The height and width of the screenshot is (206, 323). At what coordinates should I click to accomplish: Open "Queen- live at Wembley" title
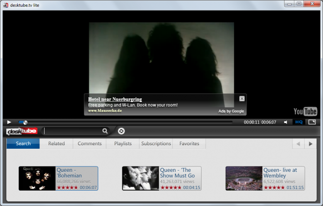[x=280, y=173]
